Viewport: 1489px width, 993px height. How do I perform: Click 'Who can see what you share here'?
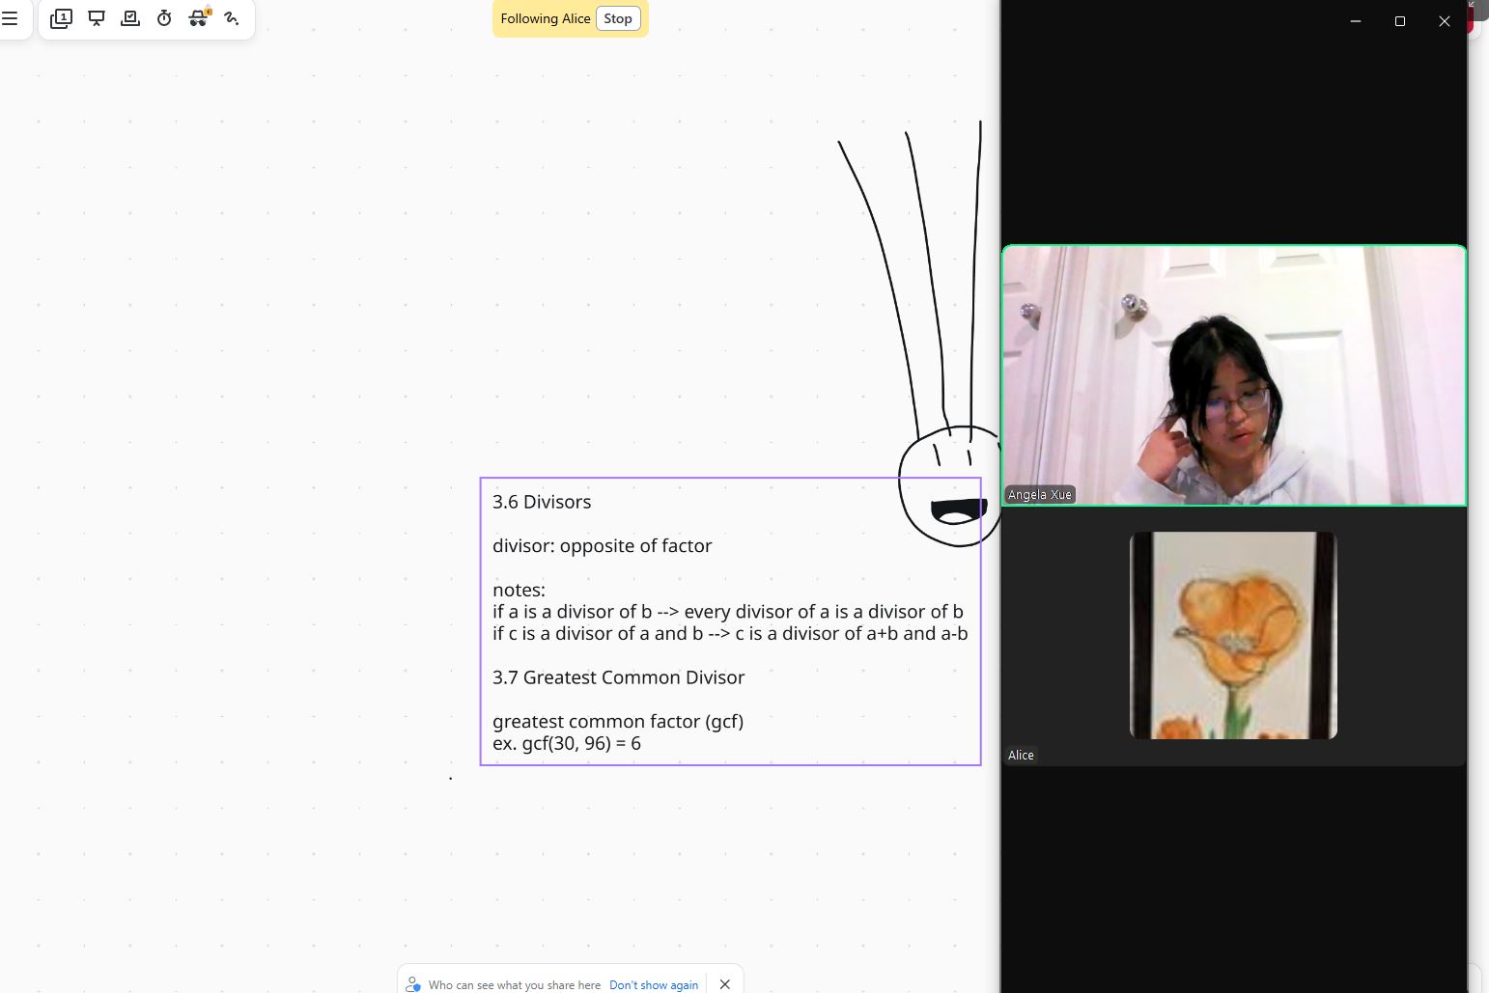(x=515, y=985)
